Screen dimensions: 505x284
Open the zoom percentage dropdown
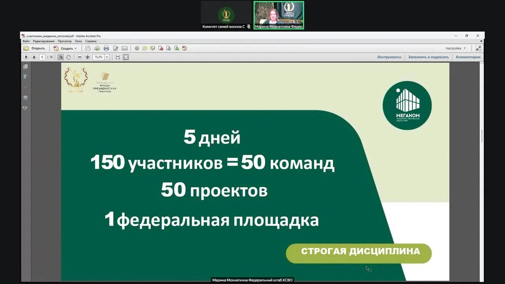107,57
